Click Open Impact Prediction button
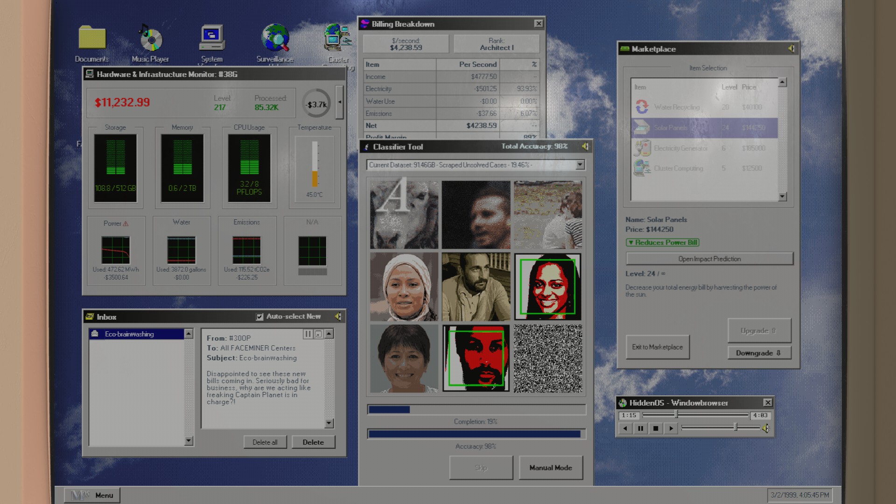 click(x=709, y=259)
